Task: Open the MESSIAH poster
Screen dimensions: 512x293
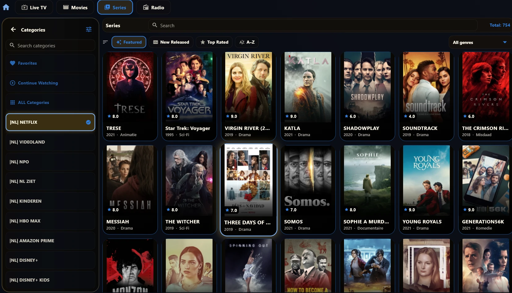Action: [130, 180]
